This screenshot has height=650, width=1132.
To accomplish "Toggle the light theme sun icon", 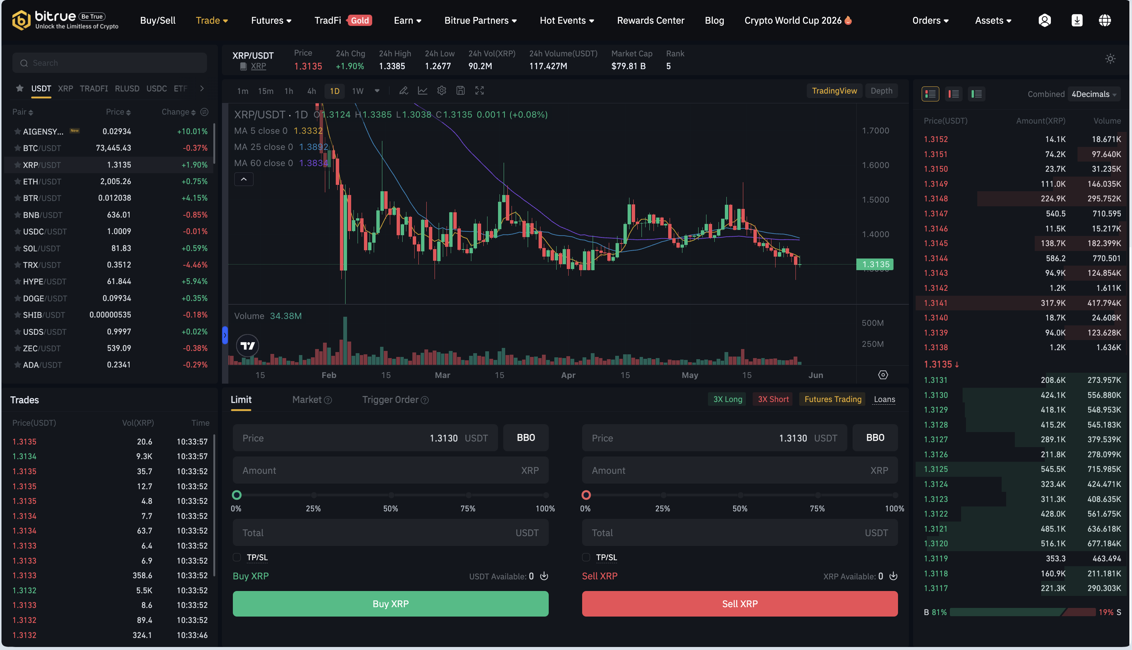I will point(1110,59).
